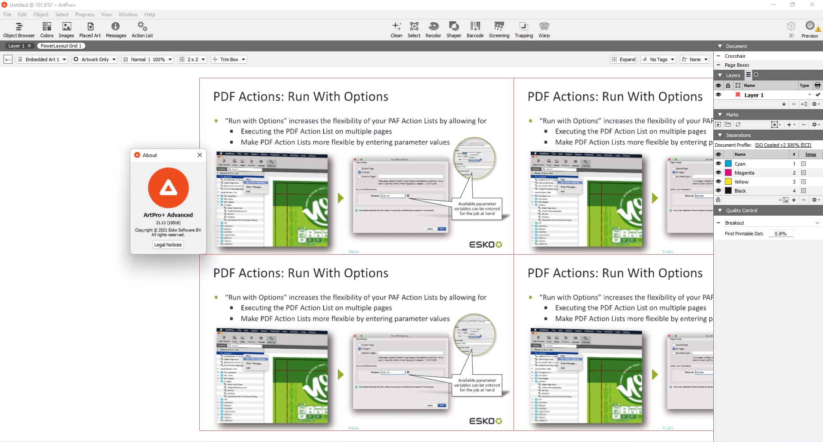The height and width of the screenshot is (442, 823).
Task: Click the Cyan color swatch
Action: point(728,163)
